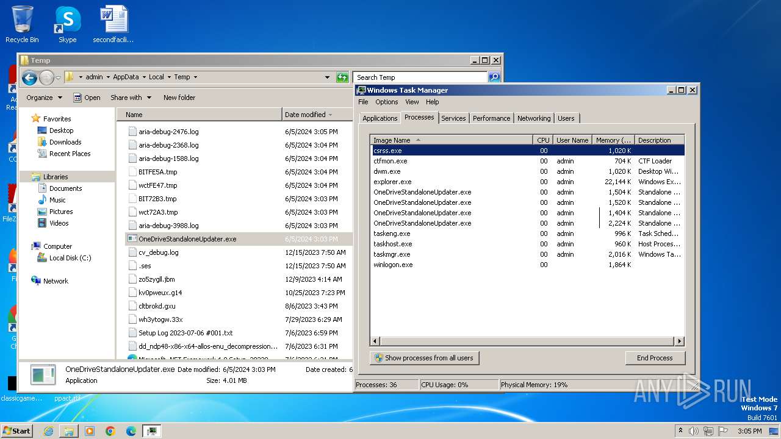Sort by Date modified column
The height and width of the screenshot is (439, 781).
[x=316, y=115]
